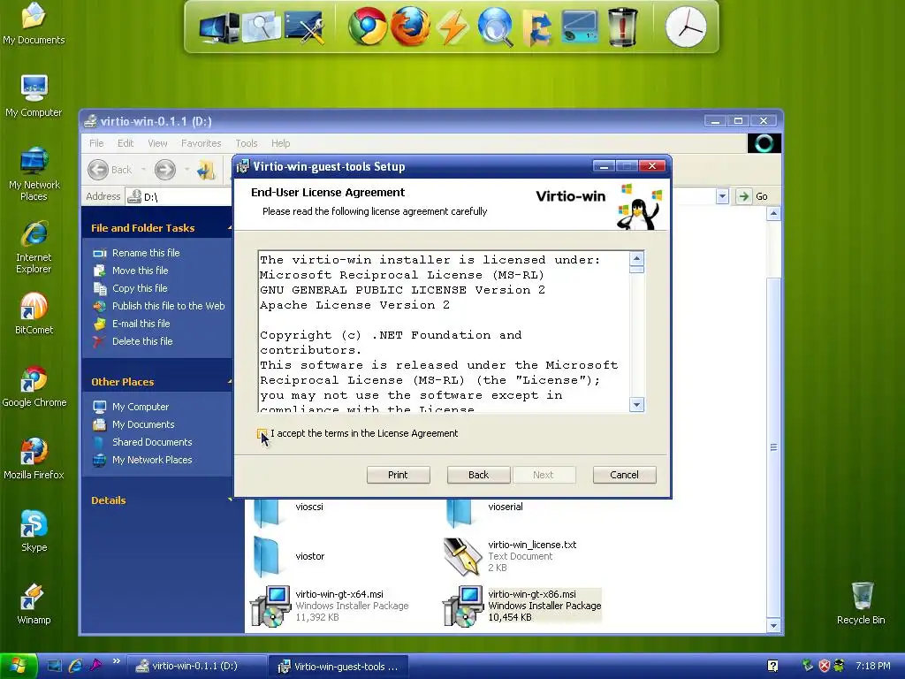Screen dimensions: 905x679
Task: Click the analog clock in the dock
Action: point(686,27)
